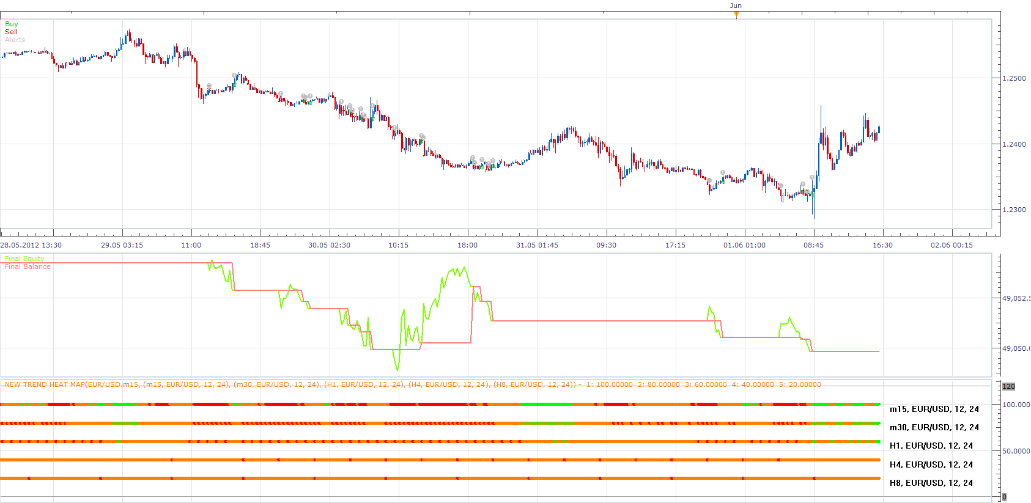Viewport: 1031px width, 503px height.
Task: Select the H8, EUR/USD, 12, 24 row label
Action: pyautogui.click(x=931, y=483)
